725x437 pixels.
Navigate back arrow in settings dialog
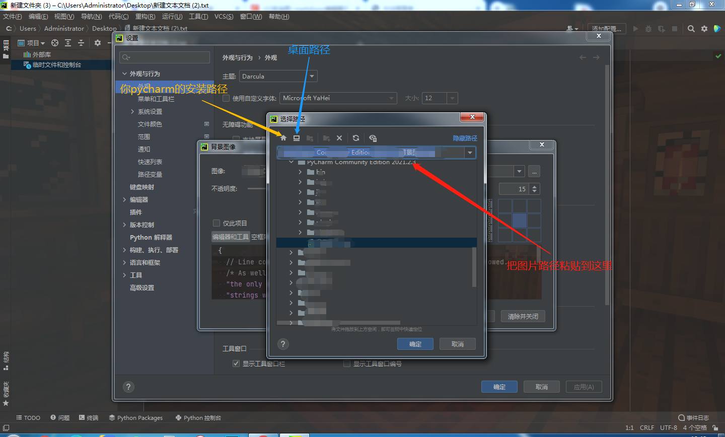coord(583,57)
